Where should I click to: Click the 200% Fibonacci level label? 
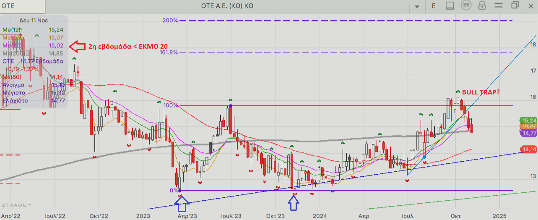tap(170, 21)
